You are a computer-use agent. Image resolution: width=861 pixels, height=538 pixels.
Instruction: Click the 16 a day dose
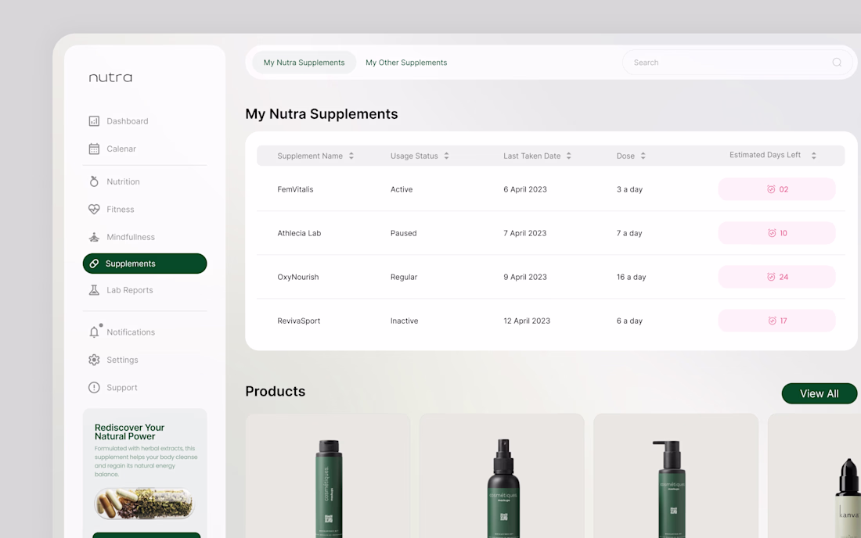click(x=631, y=277)
